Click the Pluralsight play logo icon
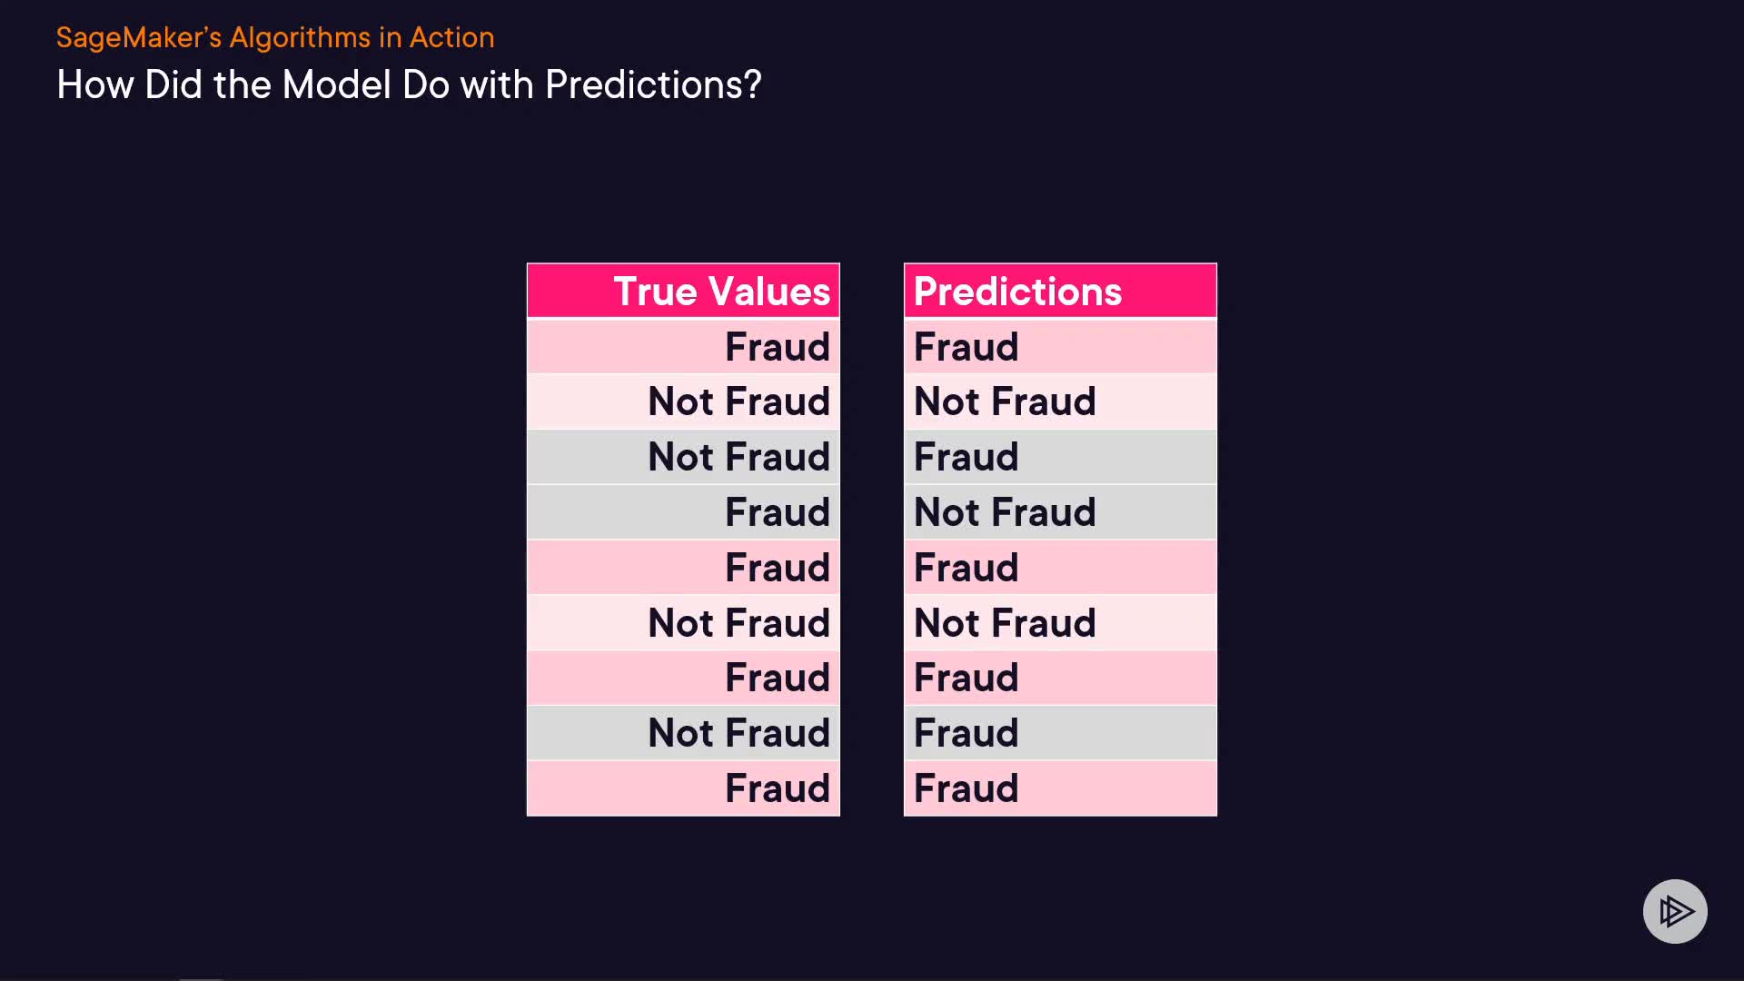Image resolution: width=1744 pixels, height=981 pixels. coord(1675,911)
